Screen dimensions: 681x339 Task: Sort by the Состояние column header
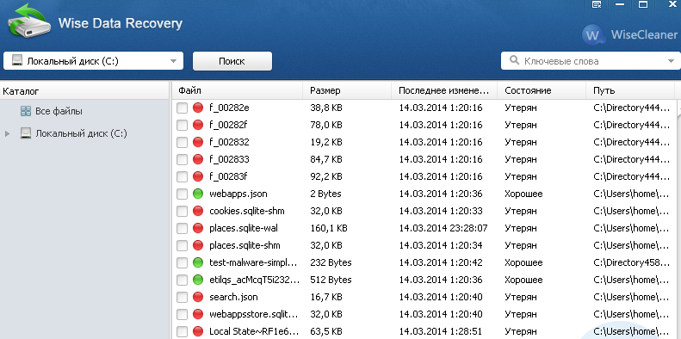click(x=542, y=90)
